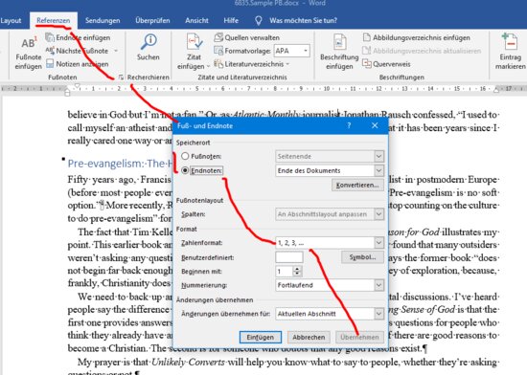The width and height of the screenshot is (527, 375).
Task: Open the Aktuellen Abschnitt dropdown
Action: (x=378, y=314)
